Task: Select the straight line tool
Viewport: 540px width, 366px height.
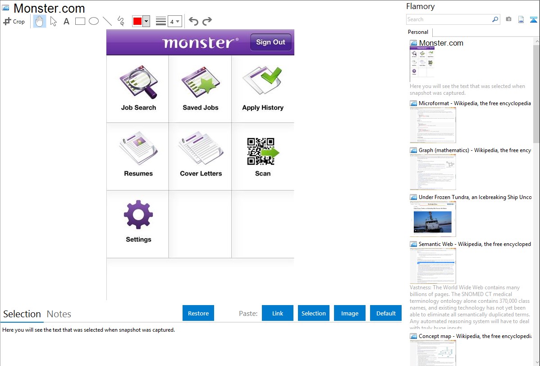Action: [x=107, y=21]
